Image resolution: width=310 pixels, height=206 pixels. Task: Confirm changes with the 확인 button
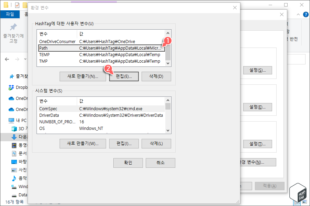(x=128, y=163)
